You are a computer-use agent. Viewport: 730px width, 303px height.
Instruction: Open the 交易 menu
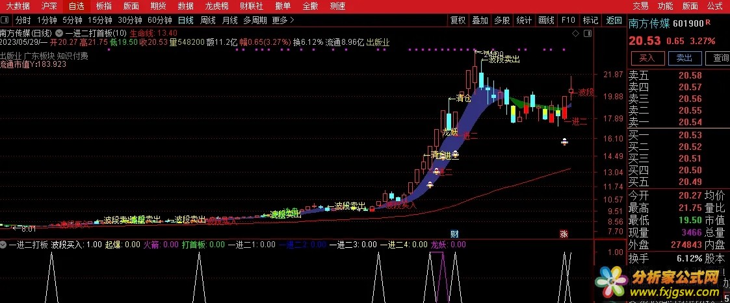click(x=640, y=6)
